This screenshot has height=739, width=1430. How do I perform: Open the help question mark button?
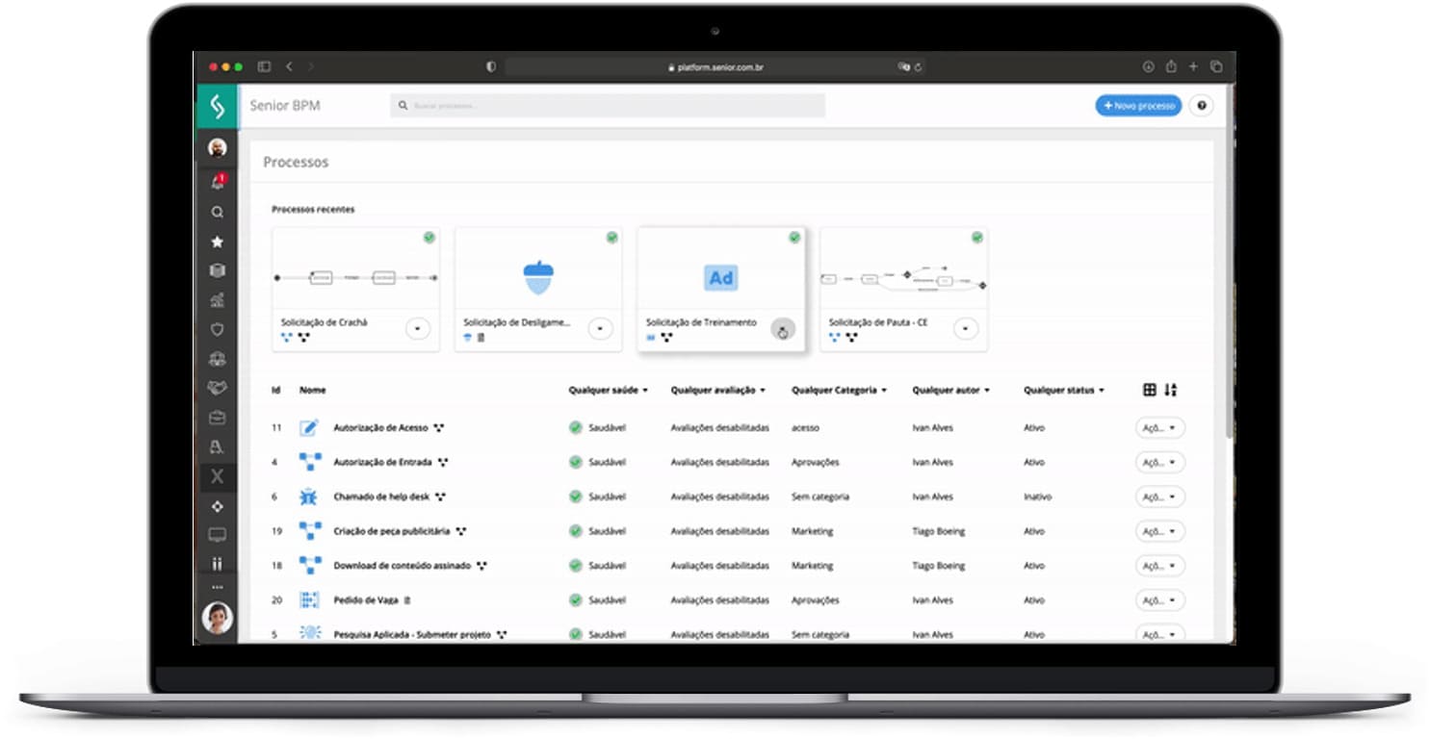pyautogui.click(x=1201, y=106)
